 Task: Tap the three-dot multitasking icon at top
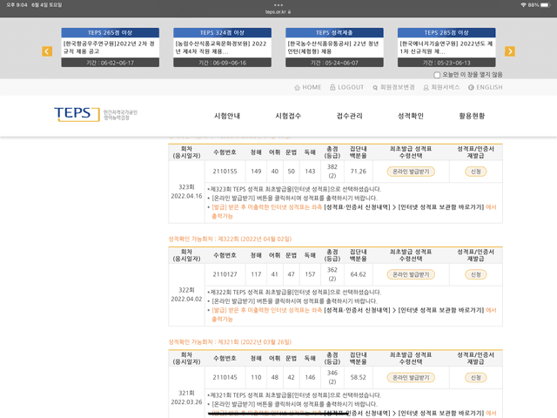pyautogui.click(x=278, y=5)
